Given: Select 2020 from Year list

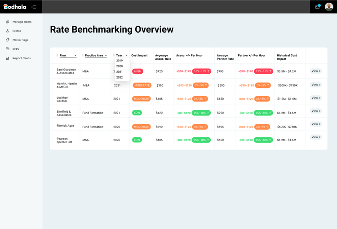Looking at the screenshot, I should [x=120, y=66].
